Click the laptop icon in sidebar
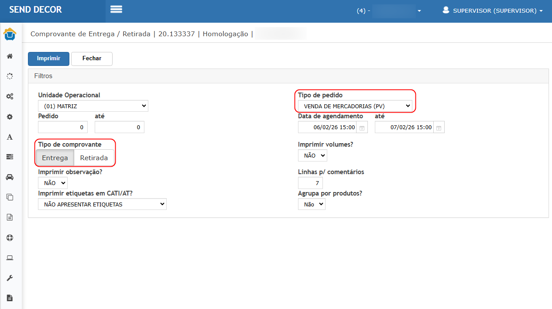 [10, 258]
